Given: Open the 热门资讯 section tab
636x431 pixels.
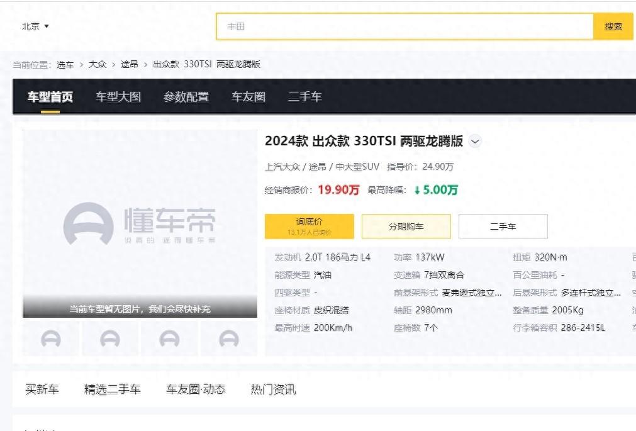Looking at the screenshot, I should (273, 389).
